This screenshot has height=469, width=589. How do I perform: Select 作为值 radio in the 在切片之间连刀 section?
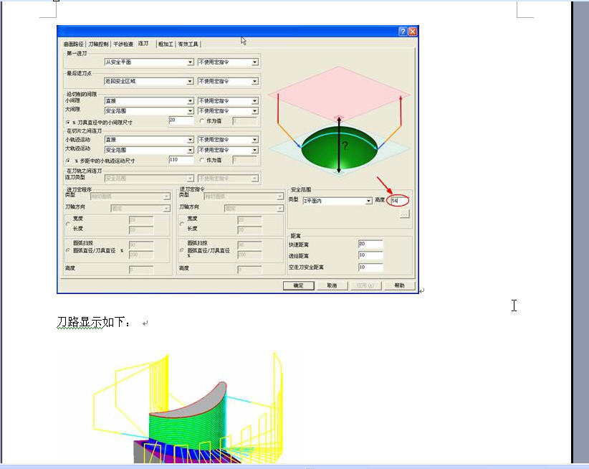(202, 160)
